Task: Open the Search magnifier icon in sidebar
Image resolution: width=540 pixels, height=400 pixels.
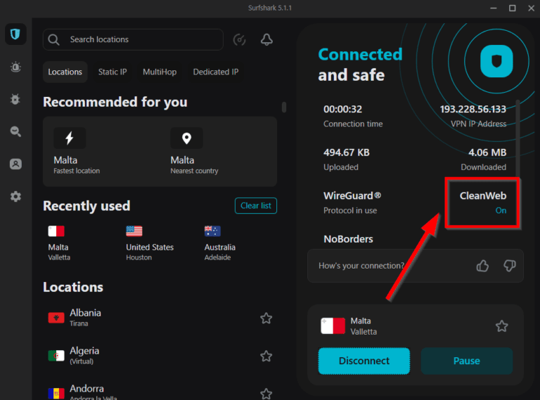Action: click(x=15, y=131)
